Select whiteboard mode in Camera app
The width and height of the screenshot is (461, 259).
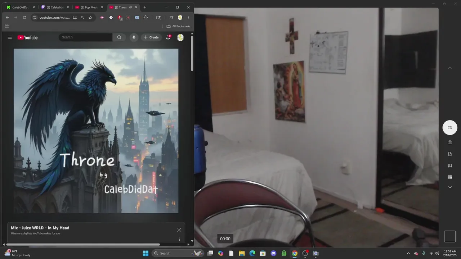tap(450, 165)
